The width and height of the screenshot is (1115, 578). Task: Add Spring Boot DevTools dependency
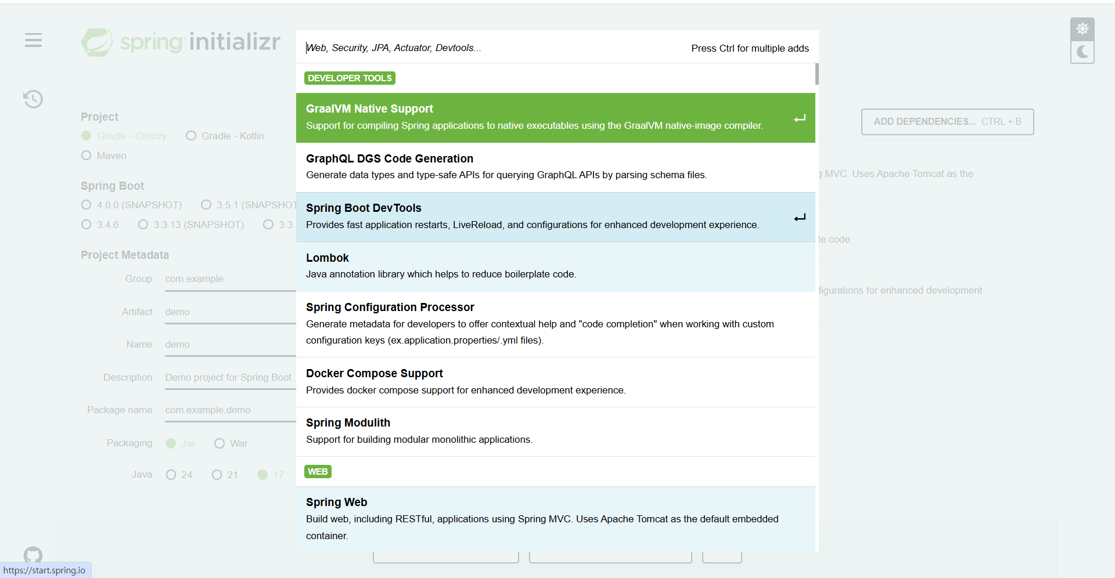tap(556, 217)
